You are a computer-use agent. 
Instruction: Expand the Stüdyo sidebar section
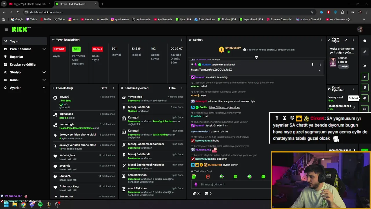pyautogui.click(x=25, y=72)
